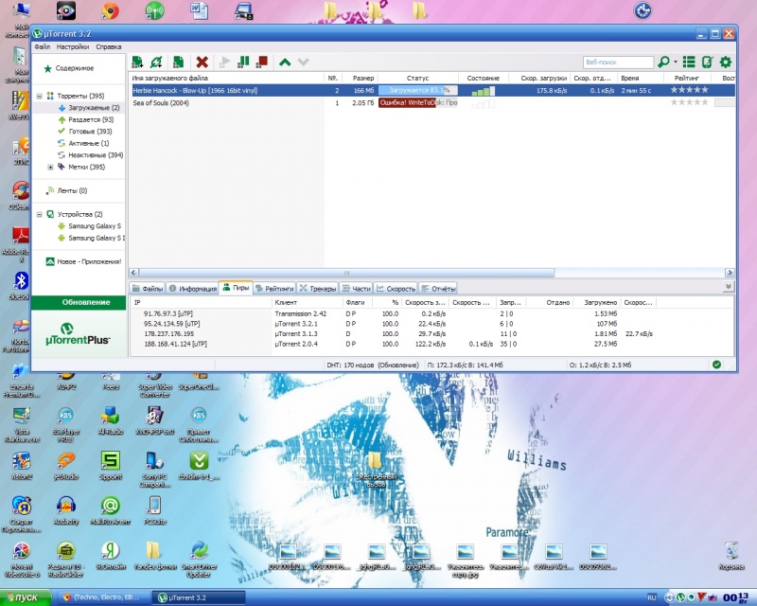The image size is (757, 606).
Task: Open the Настройки menu
Action: [73, 46]
